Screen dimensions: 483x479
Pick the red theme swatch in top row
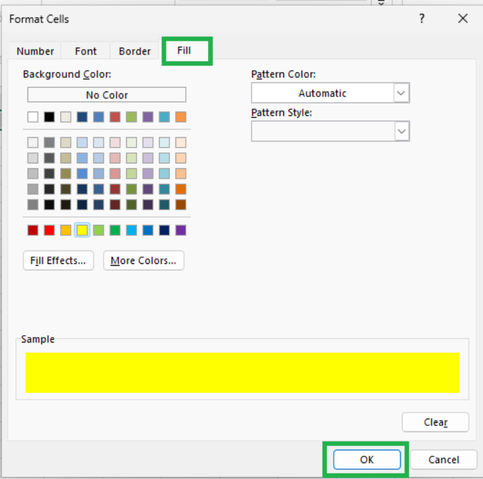(115, 117)
